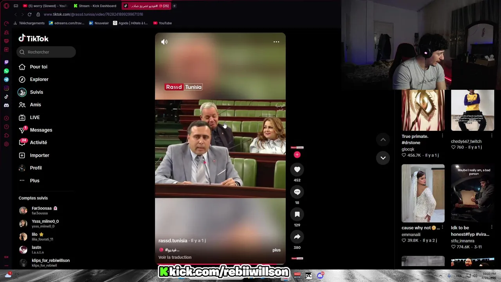Open Twitch in the Opera sidebar
The height and width of the screenshot is (282, 501).
pyautogui.click(x=6, y=62)
